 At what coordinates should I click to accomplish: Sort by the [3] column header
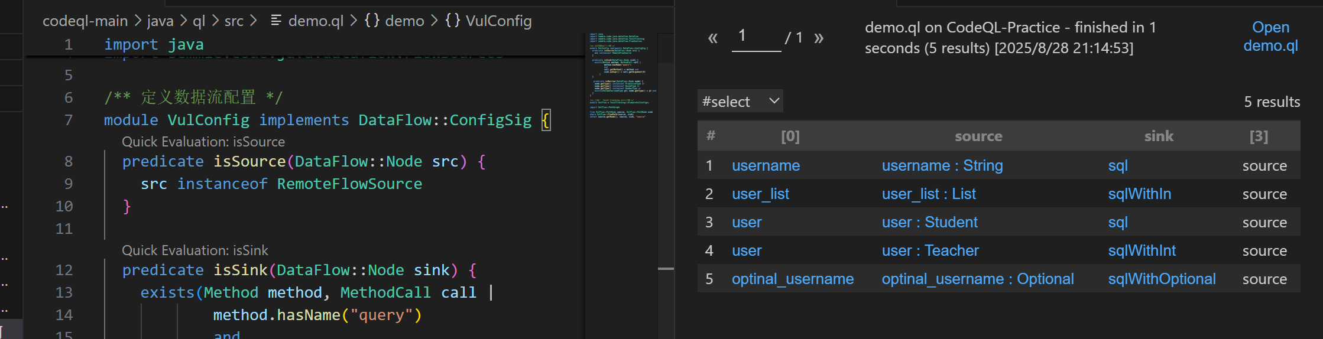coord(1259,136)
